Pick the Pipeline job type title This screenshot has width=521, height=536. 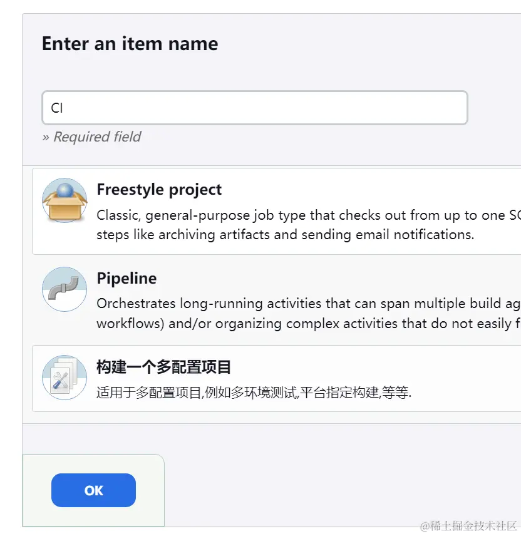(126, 279)
